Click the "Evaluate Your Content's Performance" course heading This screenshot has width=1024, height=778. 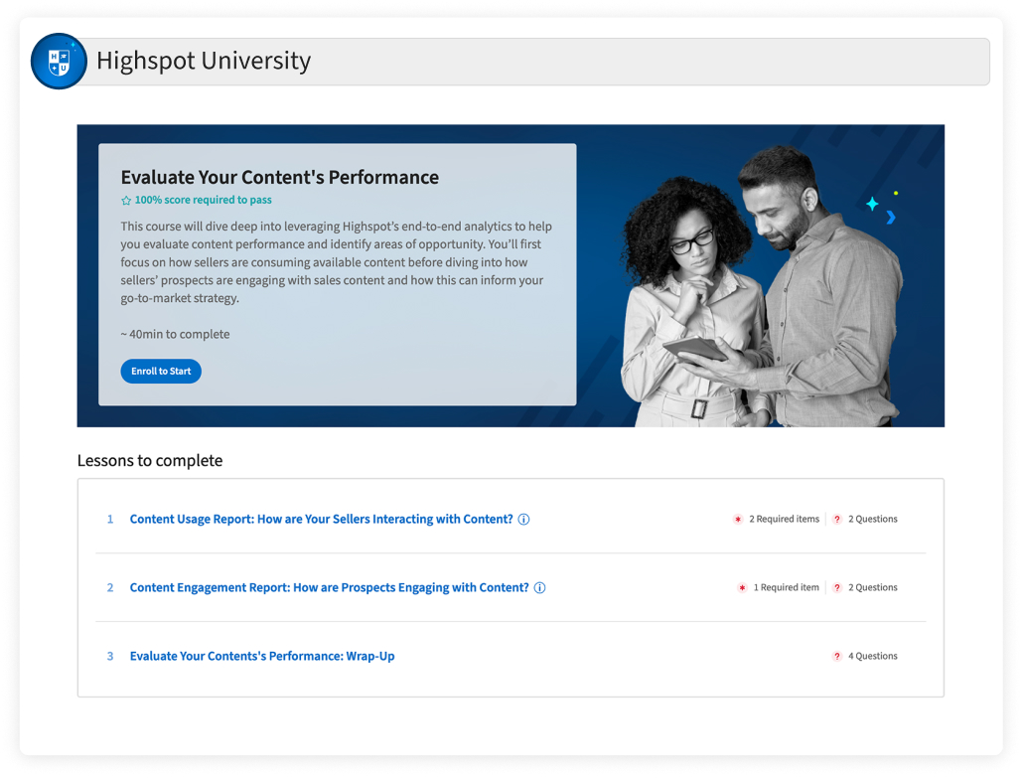[x=279, y=178]
